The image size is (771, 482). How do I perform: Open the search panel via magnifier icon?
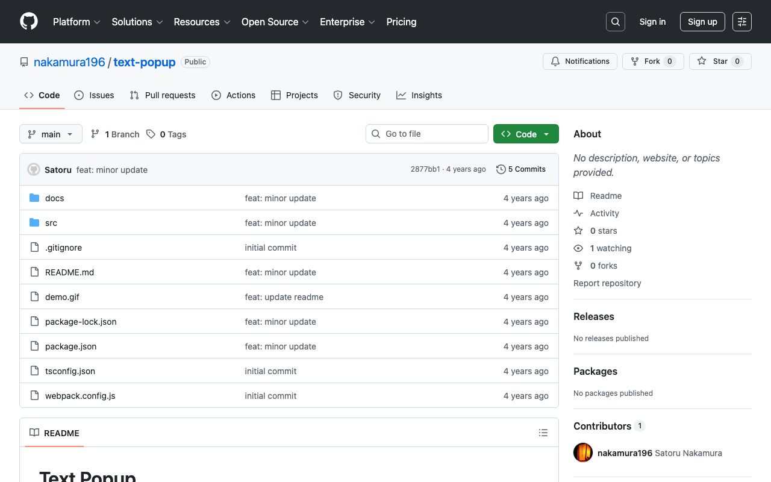[615, 21]
